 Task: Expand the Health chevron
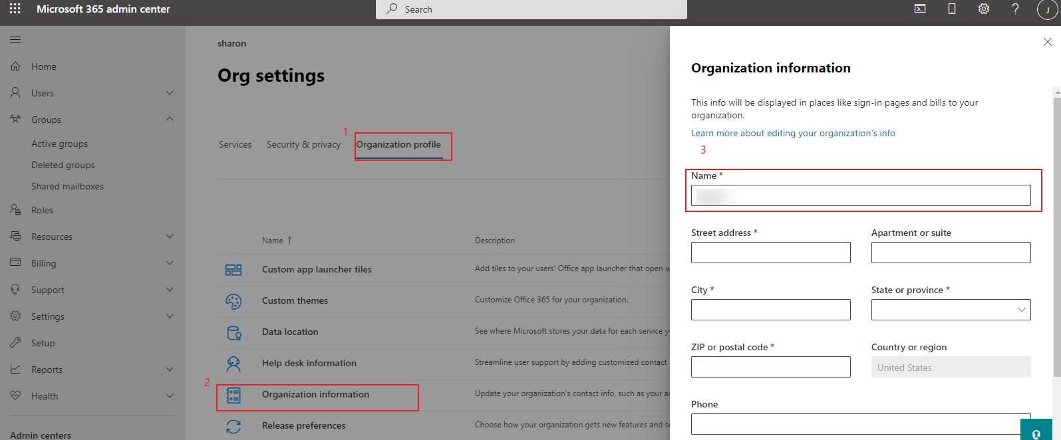pyautogui.click(x=170, y=396)
